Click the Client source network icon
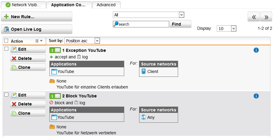This screenshot has height=137, width=274. (x=144, y=71)
